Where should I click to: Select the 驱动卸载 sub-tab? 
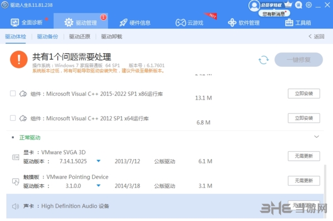click(x=112, y=37)
